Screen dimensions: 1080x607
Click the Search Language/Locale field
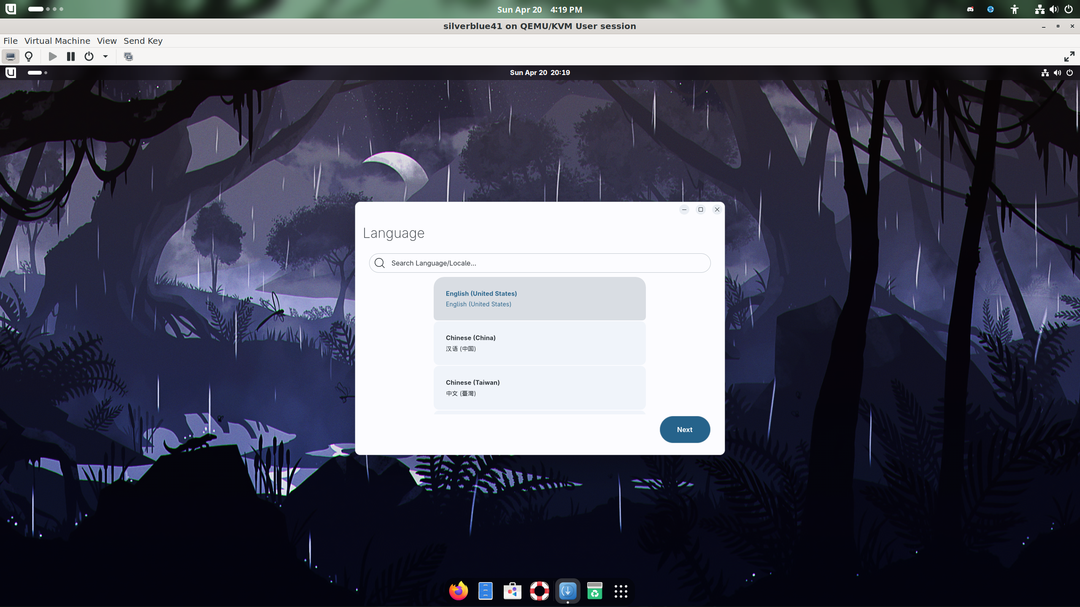pos(540,263)
